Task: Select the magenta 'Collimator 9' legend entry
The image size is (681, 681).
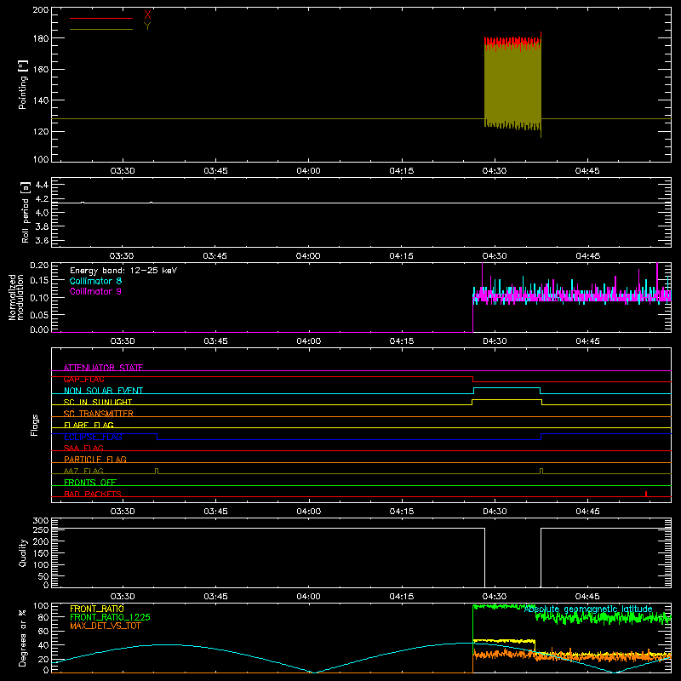Action: tap(95, 291)
